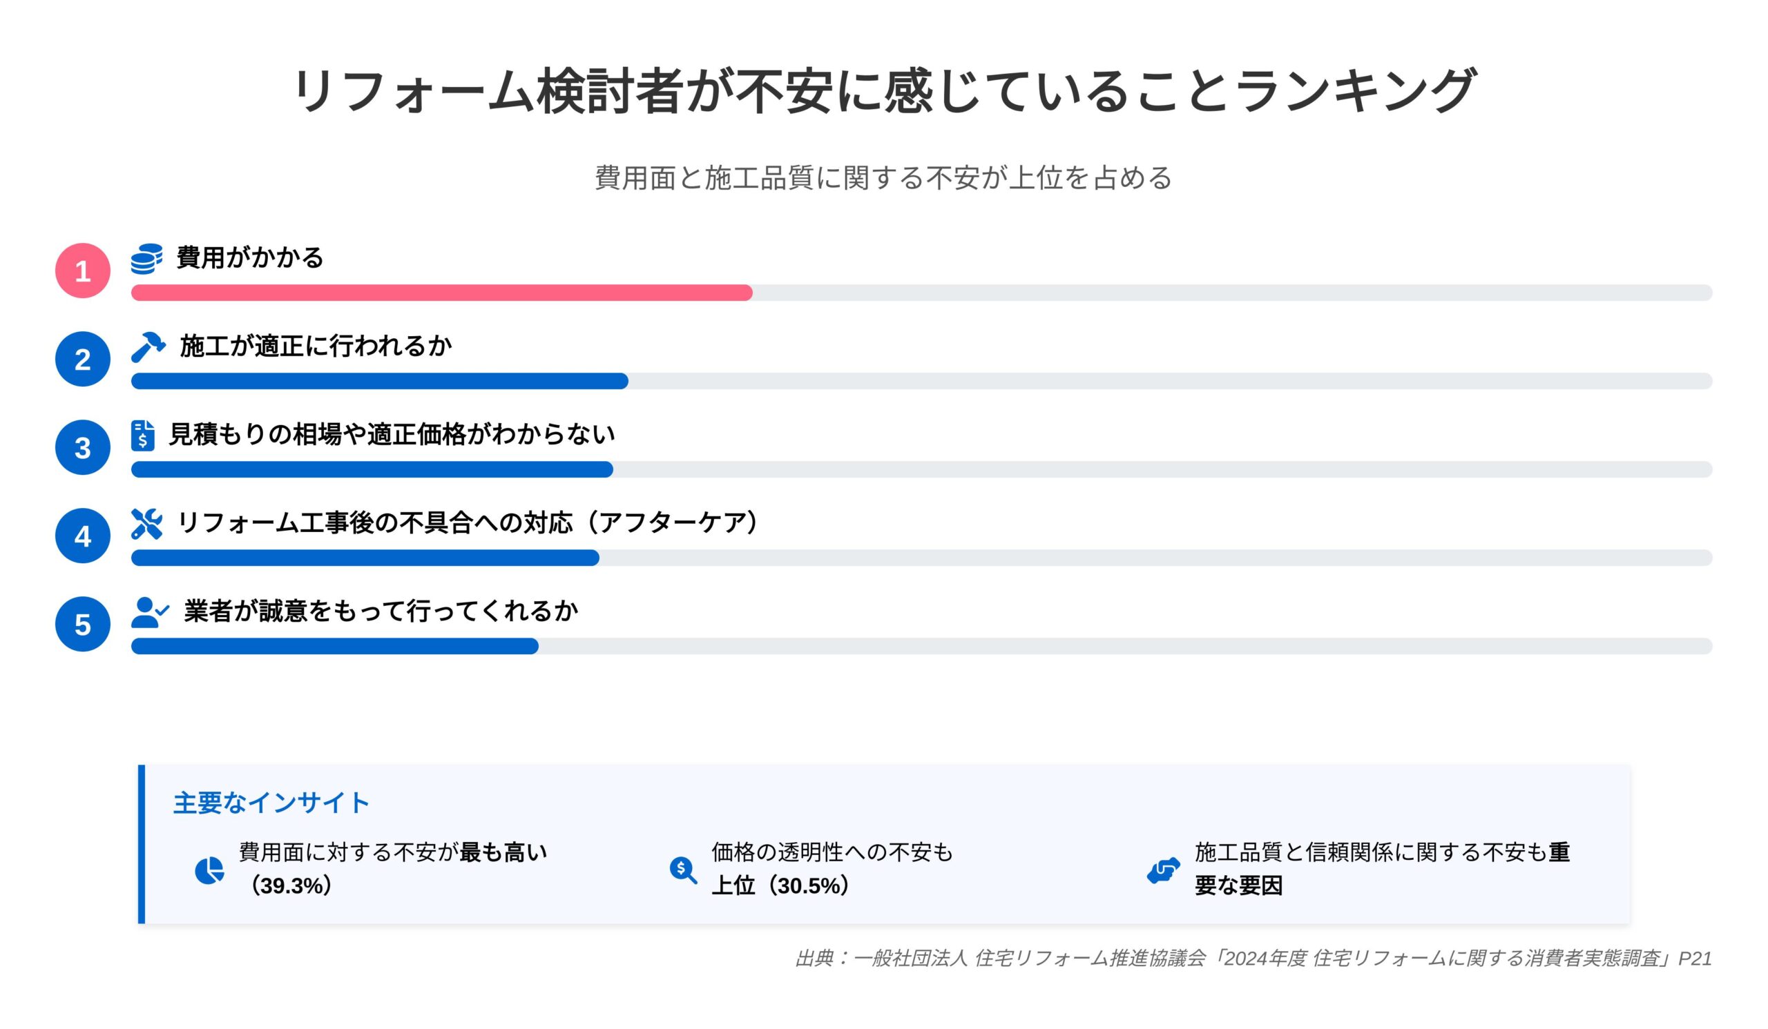Click the blue rank 4 circle badge

[x=83, y=536]
